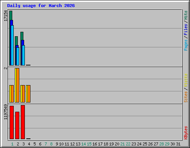Click the chart title 'Daily usage for March 2026'

pyautogui.click(x=41, y=6)
